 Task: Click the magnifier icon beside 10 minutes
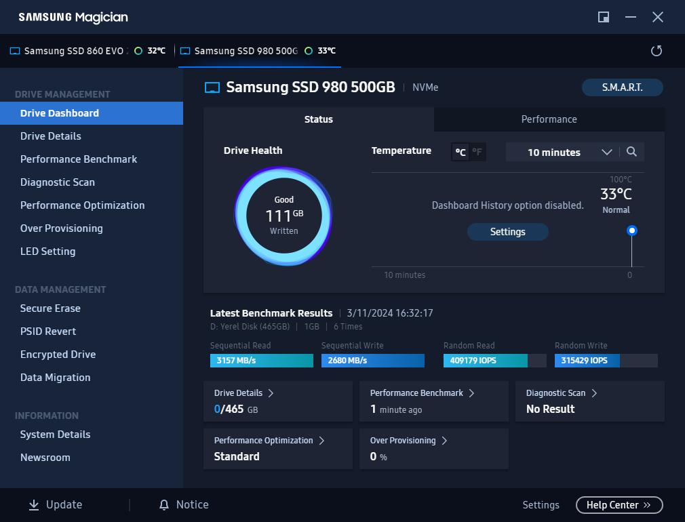coord(631,152)
